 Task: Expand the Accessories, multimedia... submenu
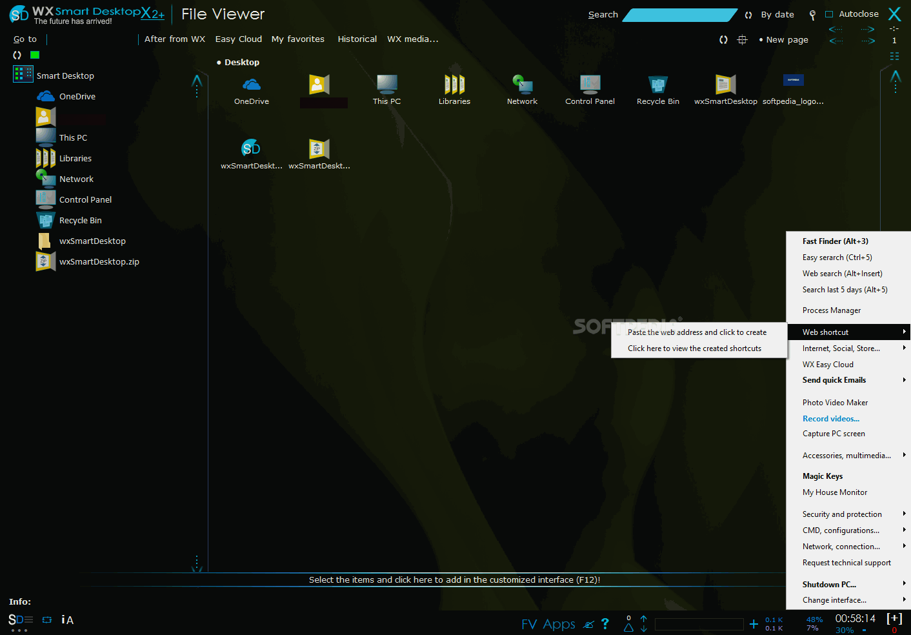pos(848,456)
